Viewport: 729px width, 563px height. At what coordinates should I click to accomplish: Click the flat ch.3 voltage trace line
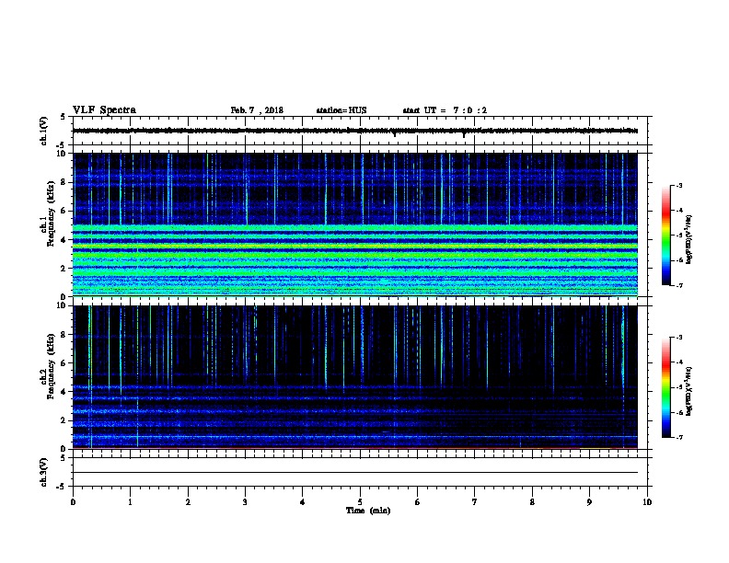click(354, 473)
